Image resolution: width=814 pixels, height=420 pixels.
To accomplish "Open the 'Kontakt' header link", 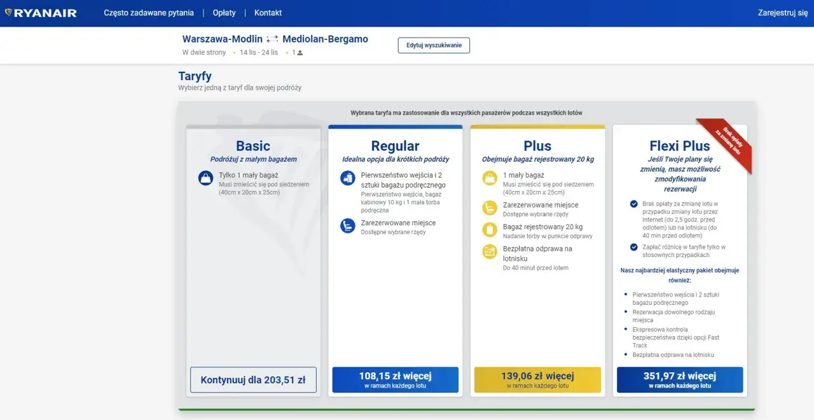I will pyautogui.click(x=268, y=13).
